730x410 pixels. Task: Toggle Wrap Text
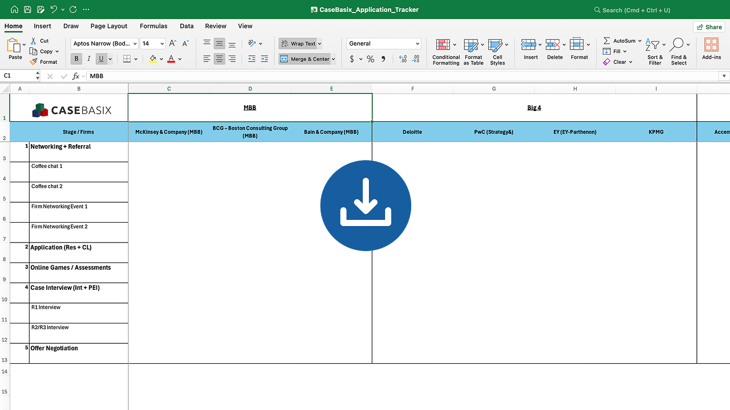(298, 43)
